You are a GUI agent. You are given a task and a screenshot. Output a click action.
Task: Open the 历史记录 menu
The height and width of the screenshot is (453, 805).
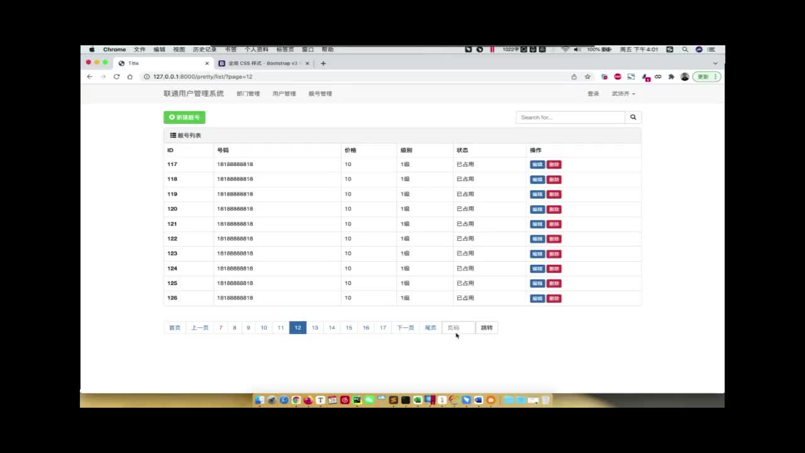pos(204,49)
